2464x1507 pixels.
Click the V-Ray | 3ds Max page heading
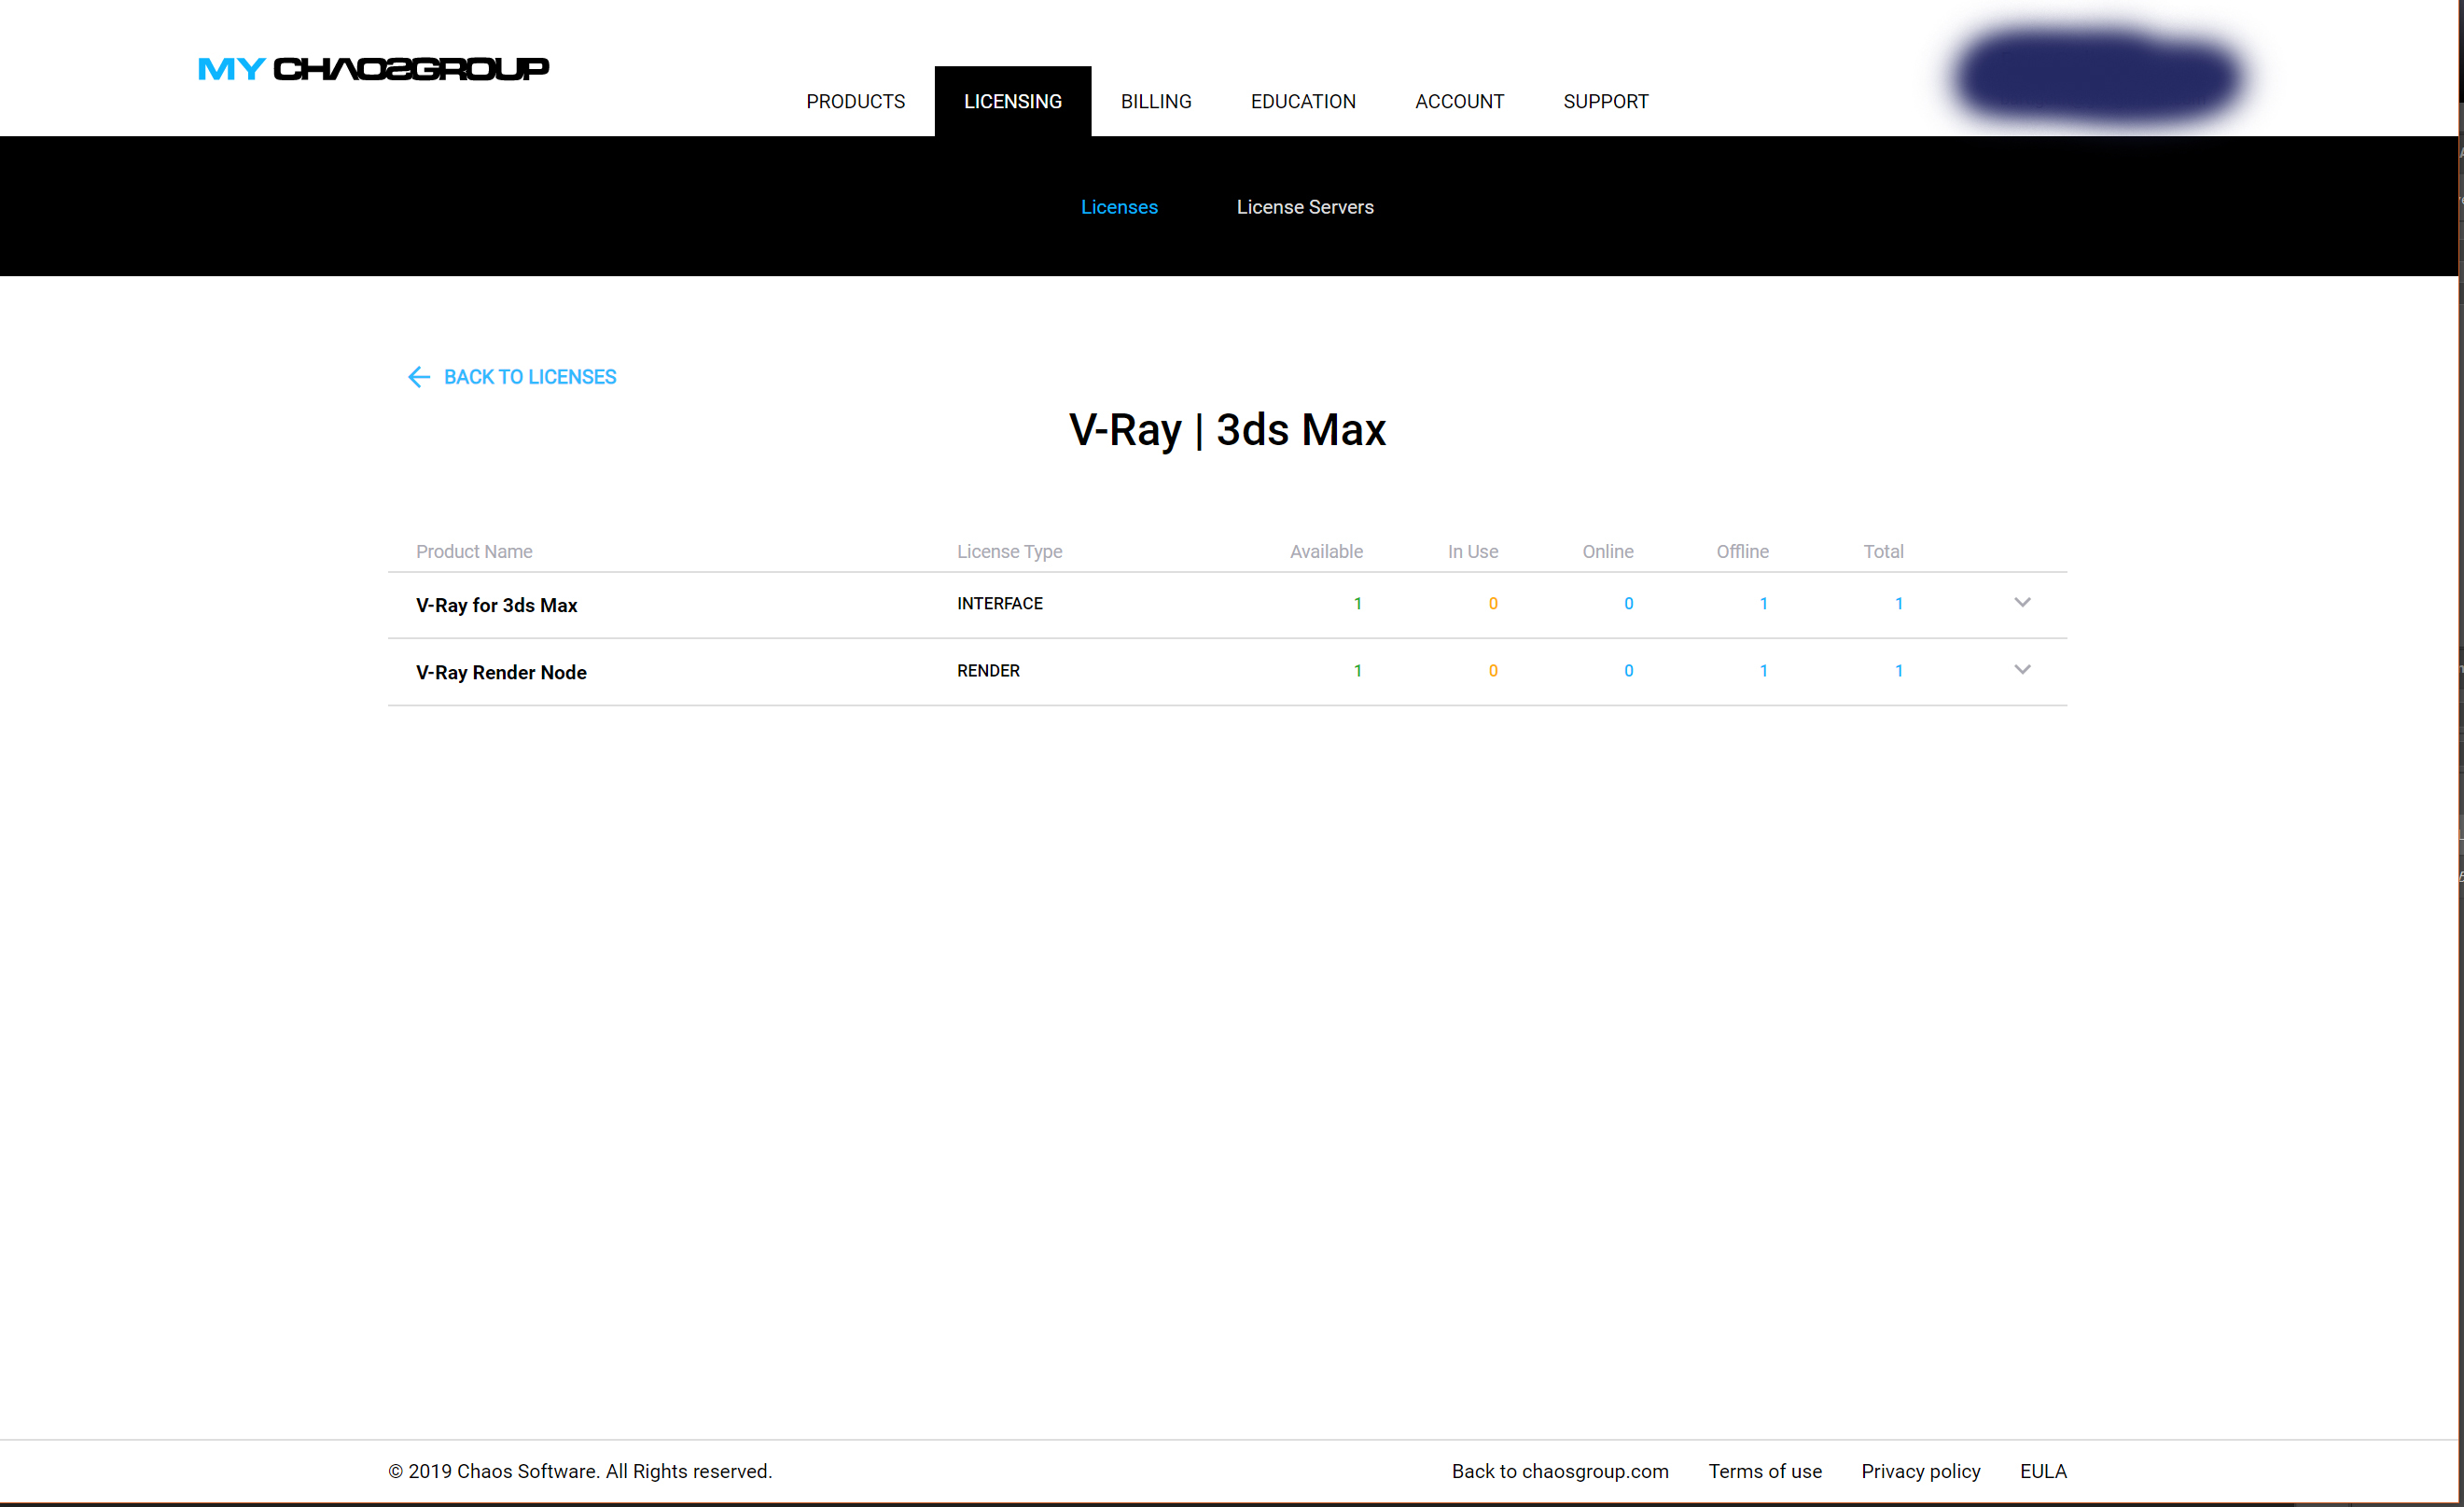pos(1227,430)
